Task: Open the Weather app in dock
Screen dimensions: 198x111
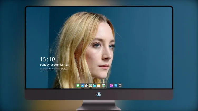Action: [x=82, y=85]
